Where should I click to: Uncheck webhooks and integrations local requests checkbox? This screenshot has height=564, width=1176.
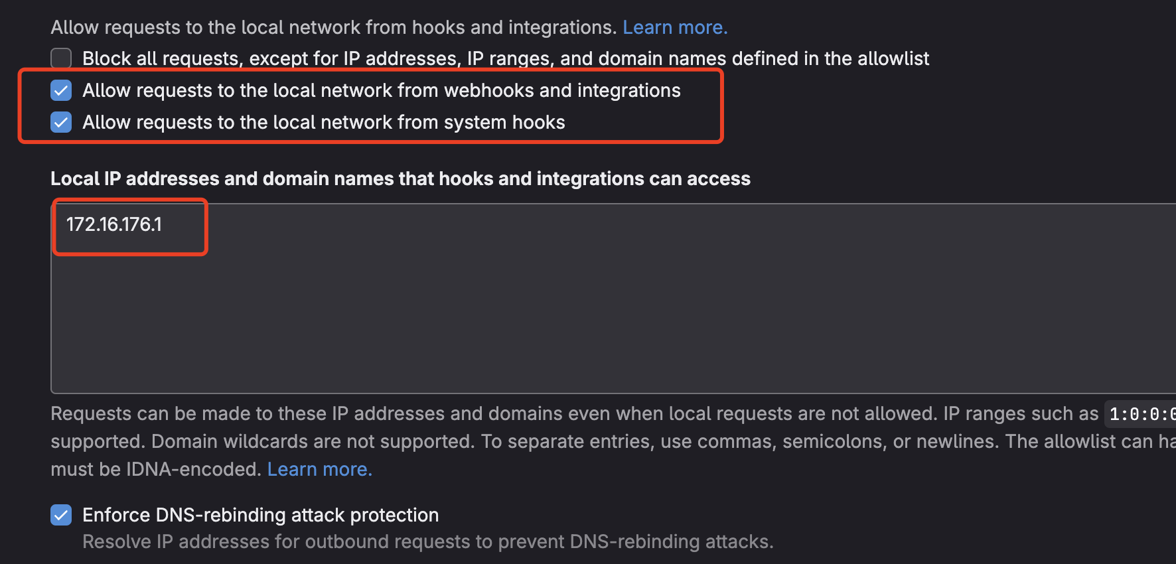61,90
